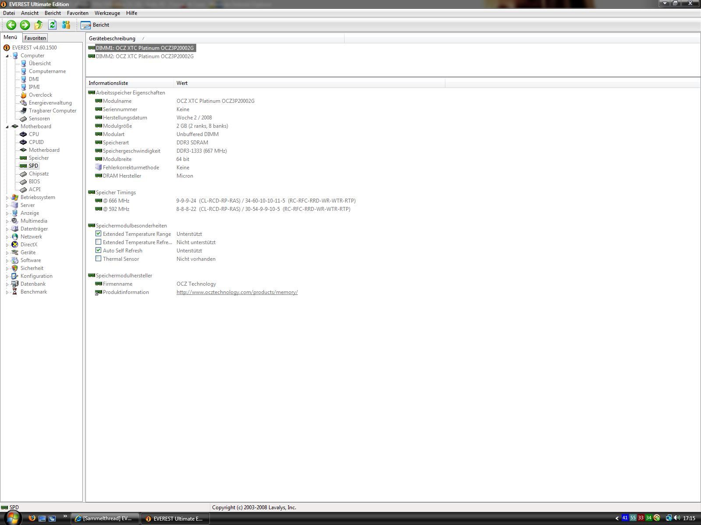Select the Modulname row in properties list
Viewport: 701px width, 525px height.
(175, 101)
